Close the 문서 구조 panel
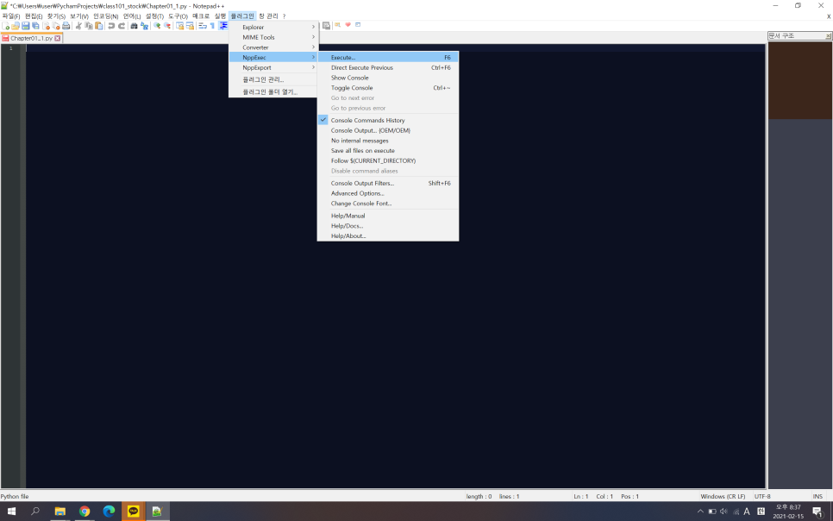The image size is (833, 521). 828,35
